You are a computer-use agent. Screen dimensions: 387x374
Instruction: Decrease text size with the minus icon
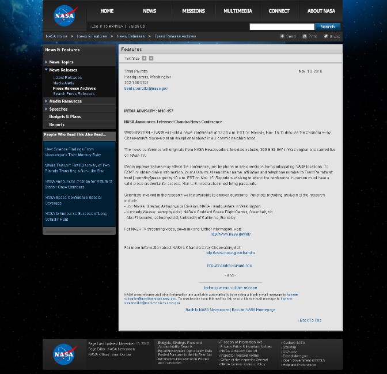151,58
